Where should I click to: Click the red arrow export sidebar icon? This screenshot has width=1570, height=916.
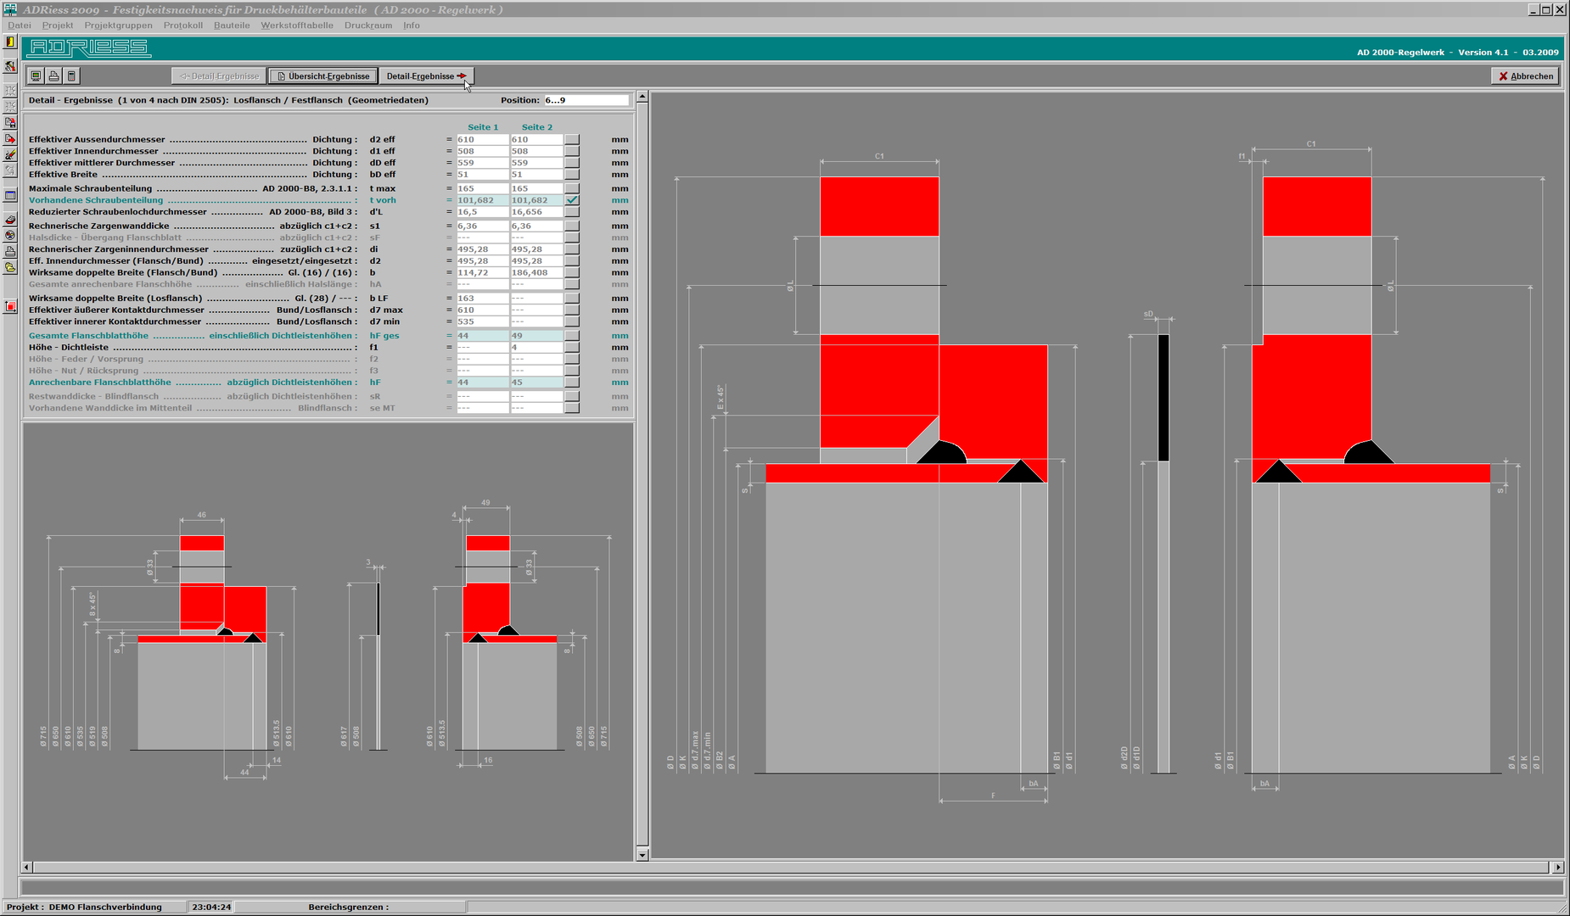10,139
